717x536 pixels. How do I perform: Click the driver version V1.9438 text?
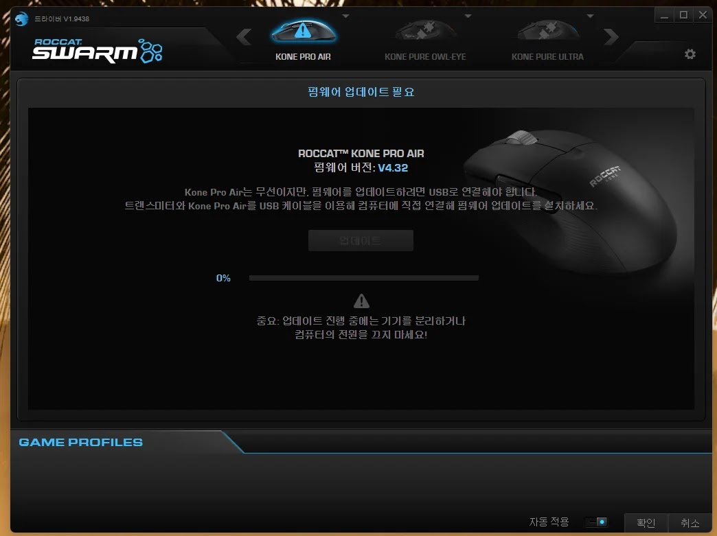point(62,19)
